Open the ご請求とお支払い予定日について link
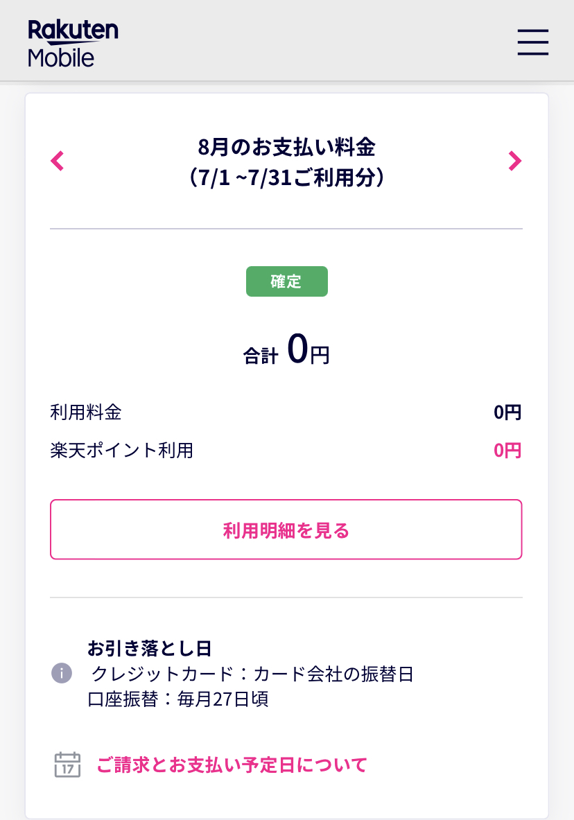Screen dimensions: 574x820 click(232, 765)
